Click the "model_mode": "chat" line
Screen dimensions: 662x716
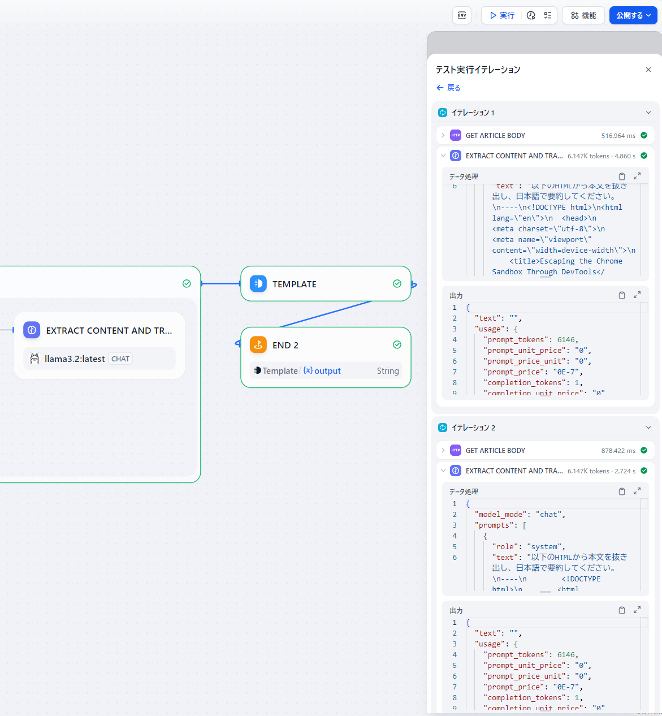coord(520,514)
